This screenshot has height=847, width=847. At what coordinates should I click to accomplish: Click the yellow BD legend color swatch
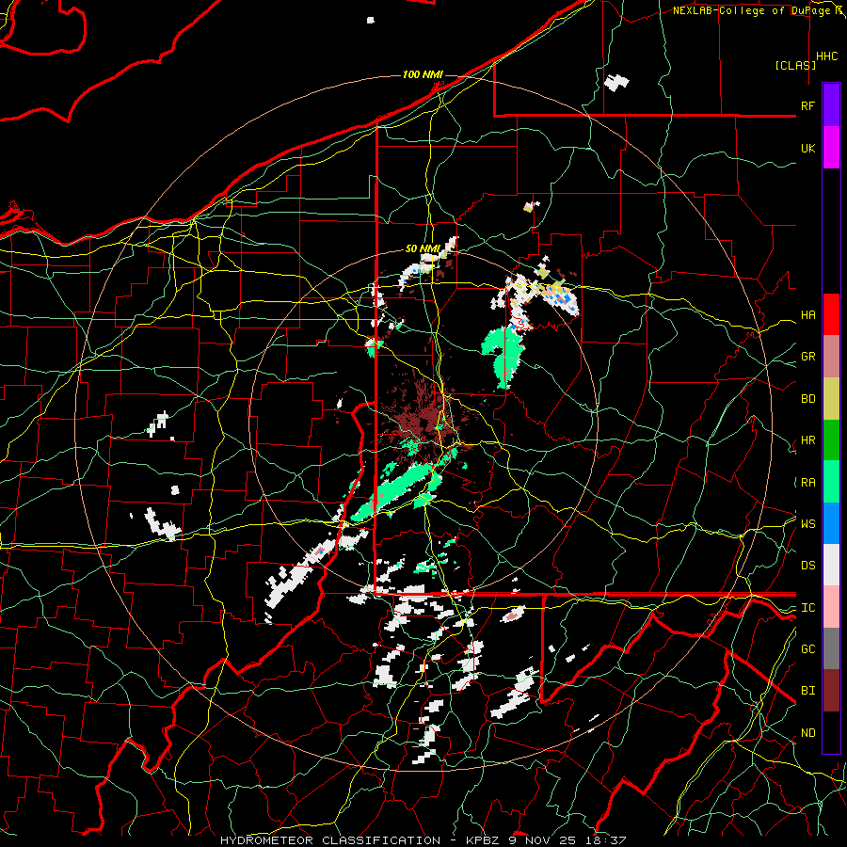point(831,399)
